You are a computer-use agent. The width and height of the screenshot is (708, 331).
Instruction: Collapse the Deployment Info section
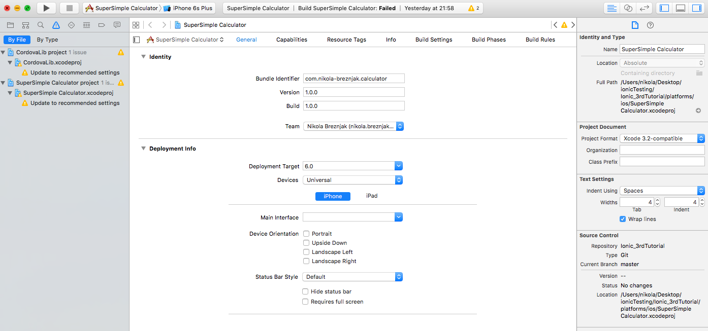[143, 149]
